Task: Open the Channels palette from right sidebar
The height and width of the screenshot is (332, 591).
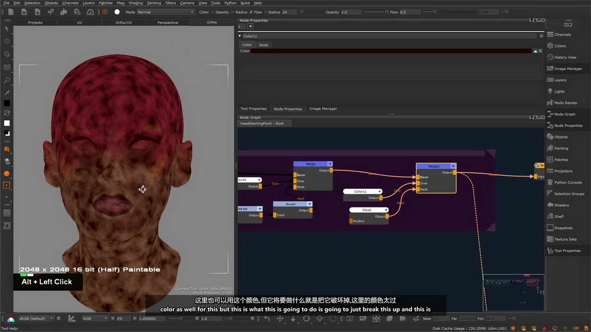Action: point(563,35)
